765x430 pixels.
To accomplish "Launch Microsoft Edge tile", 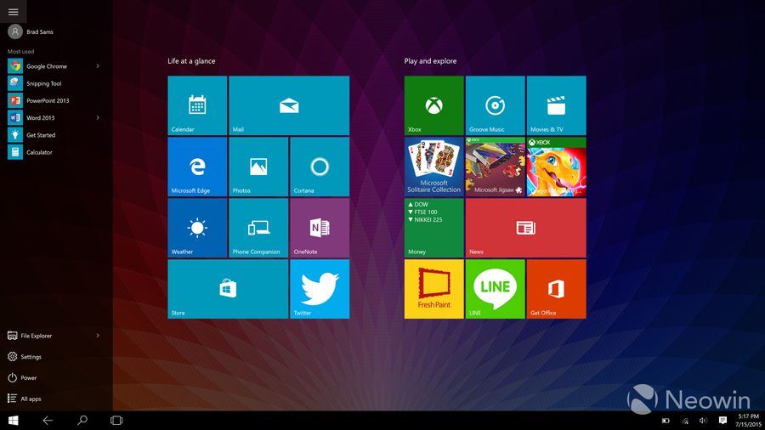I will (x=197, y=167).
